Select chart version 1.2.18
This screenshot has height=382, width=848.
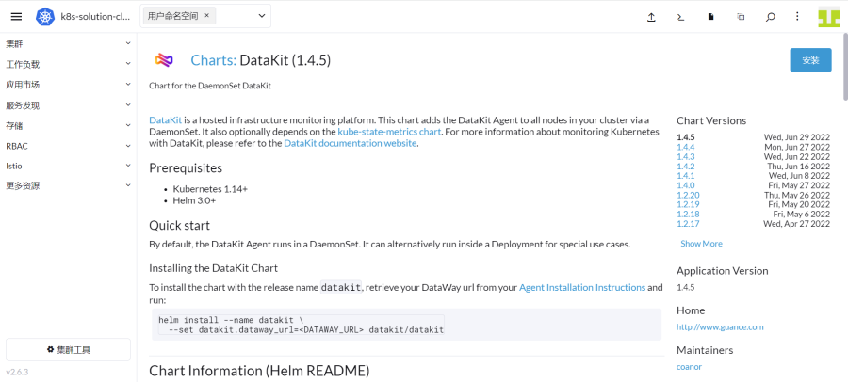[688, 214]
